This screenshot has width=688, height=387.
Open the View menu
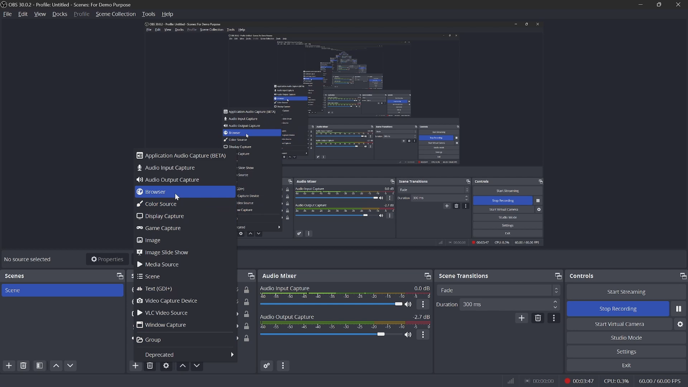[40, 14]
